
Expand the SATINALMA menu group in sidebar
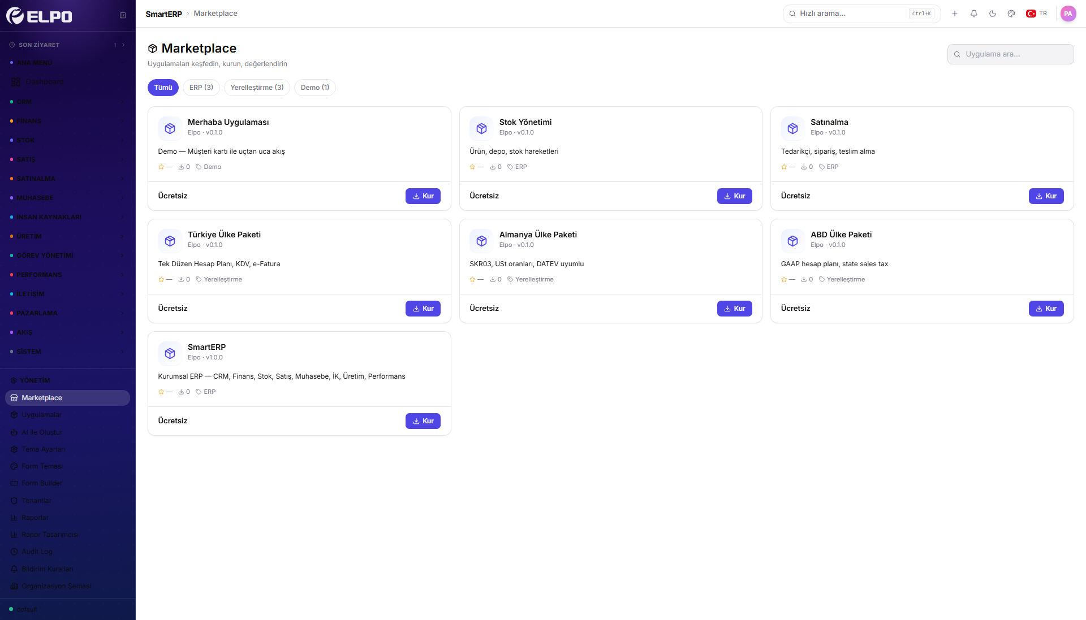(68, 179)
